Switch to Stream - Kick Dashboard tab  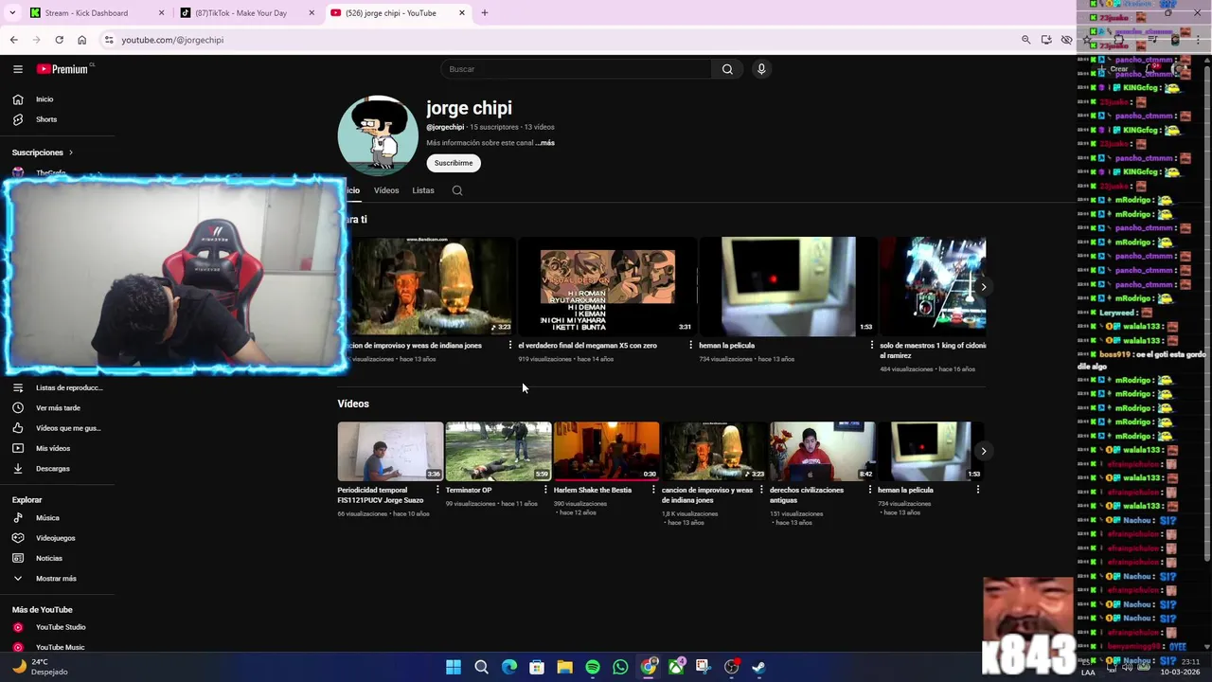pyautogui.click(x=97, y=13)
